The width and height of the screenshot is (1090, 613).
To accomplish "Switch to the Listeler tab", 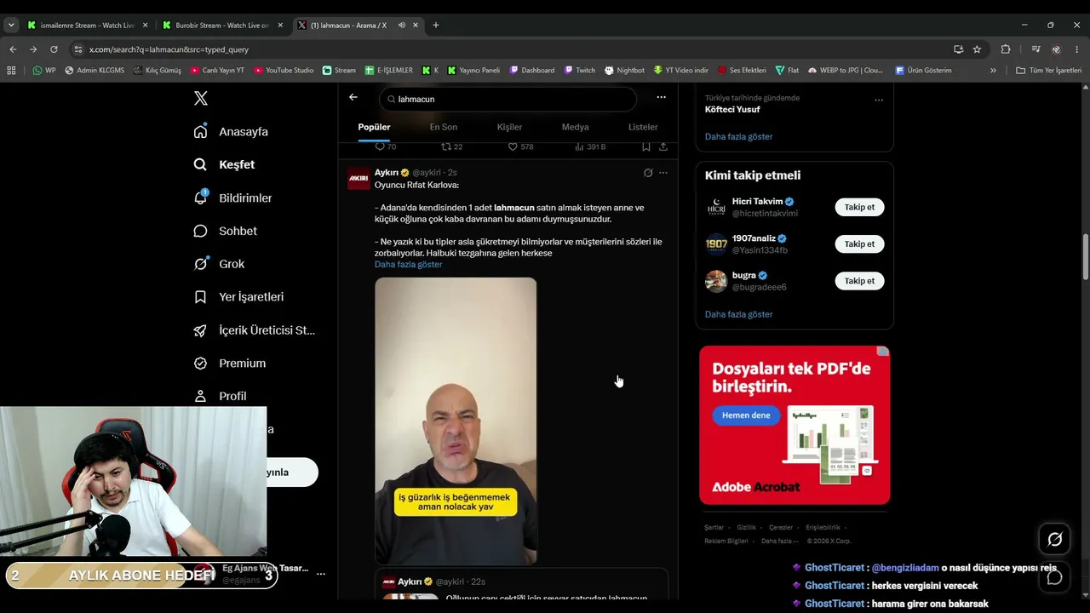I will [643, 127].
